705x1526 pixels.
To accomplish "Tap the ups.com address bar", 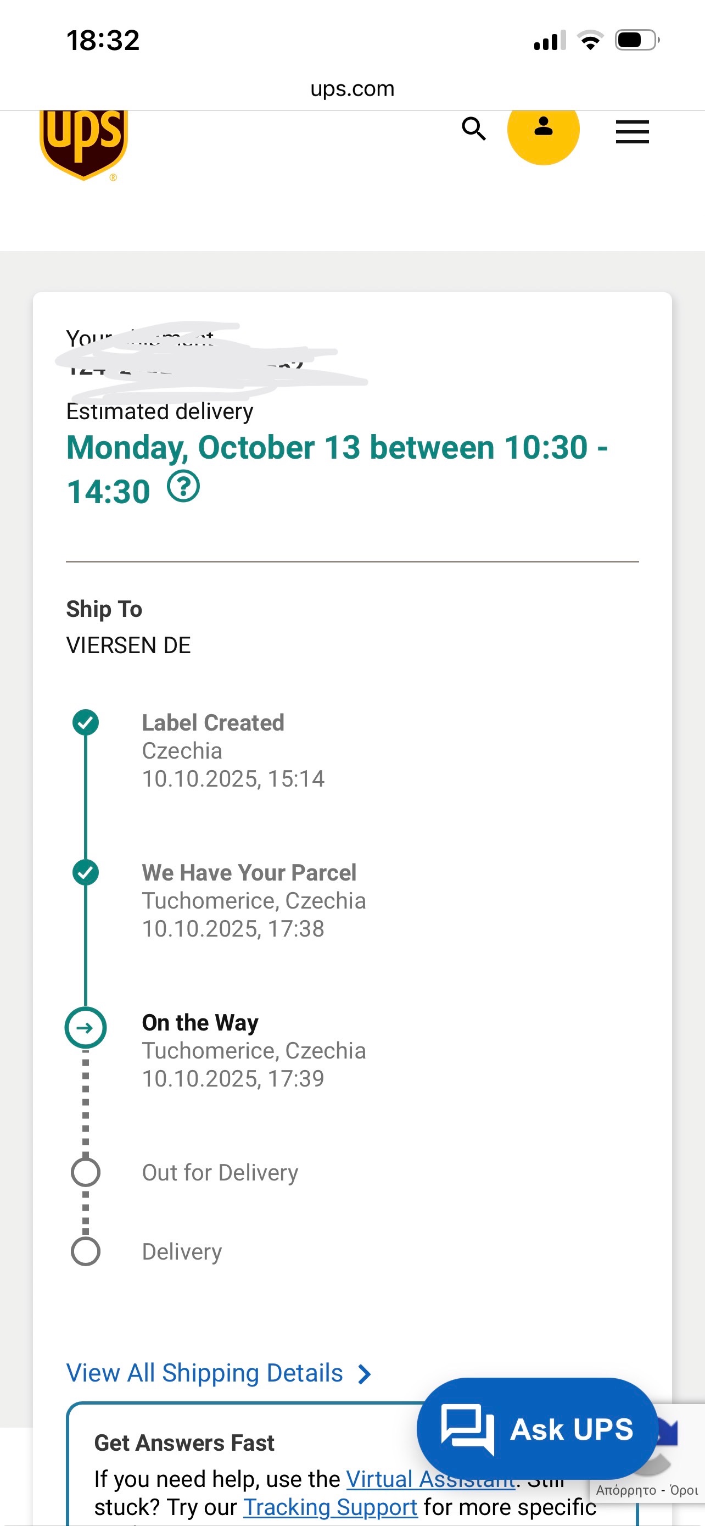I will point(352,89).
